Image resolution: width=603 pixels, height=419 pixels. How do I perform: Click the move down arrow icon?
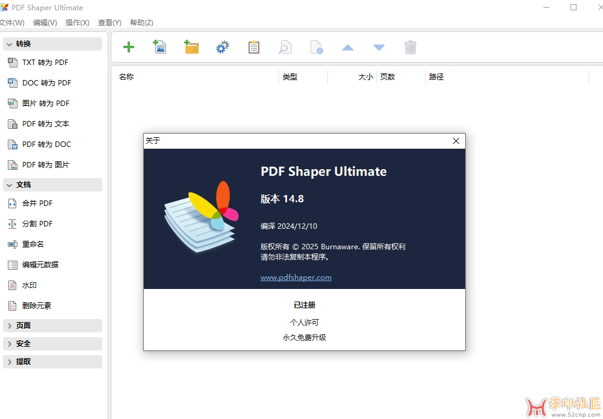point(379,47)
